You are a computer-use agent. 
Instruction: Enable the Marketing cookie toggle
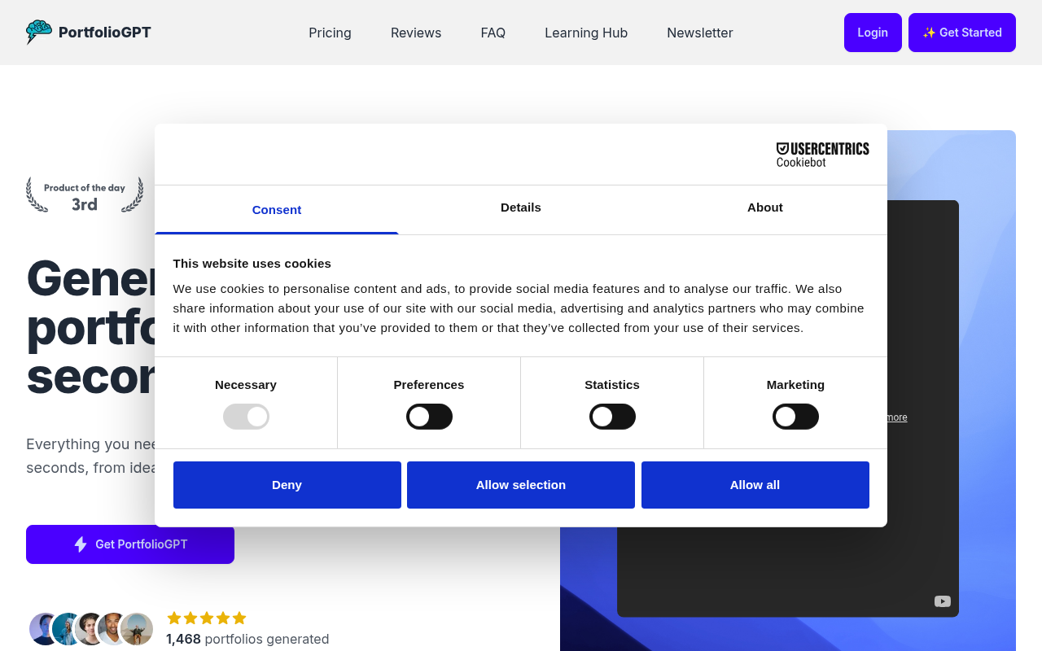[x=795, y=416]
